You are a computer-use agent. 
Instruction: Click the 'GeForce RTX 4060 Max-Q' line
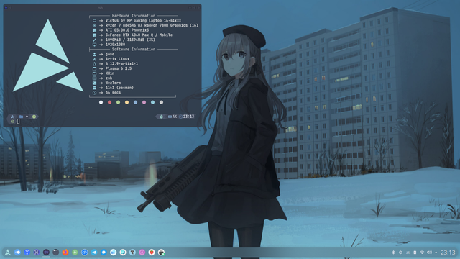tap(139, 35)
